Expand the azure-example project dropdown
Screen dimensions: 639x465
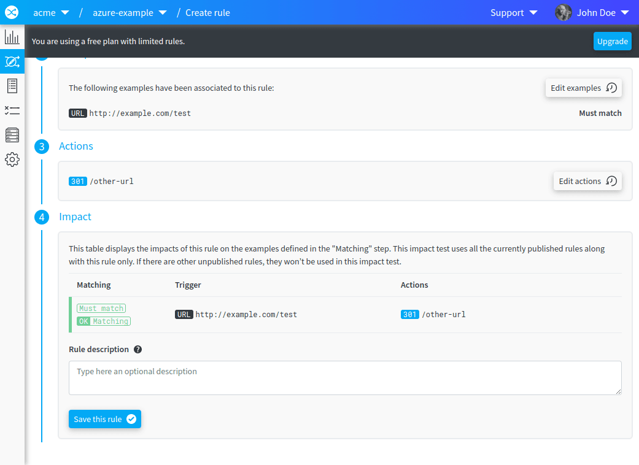coord(130,13)
